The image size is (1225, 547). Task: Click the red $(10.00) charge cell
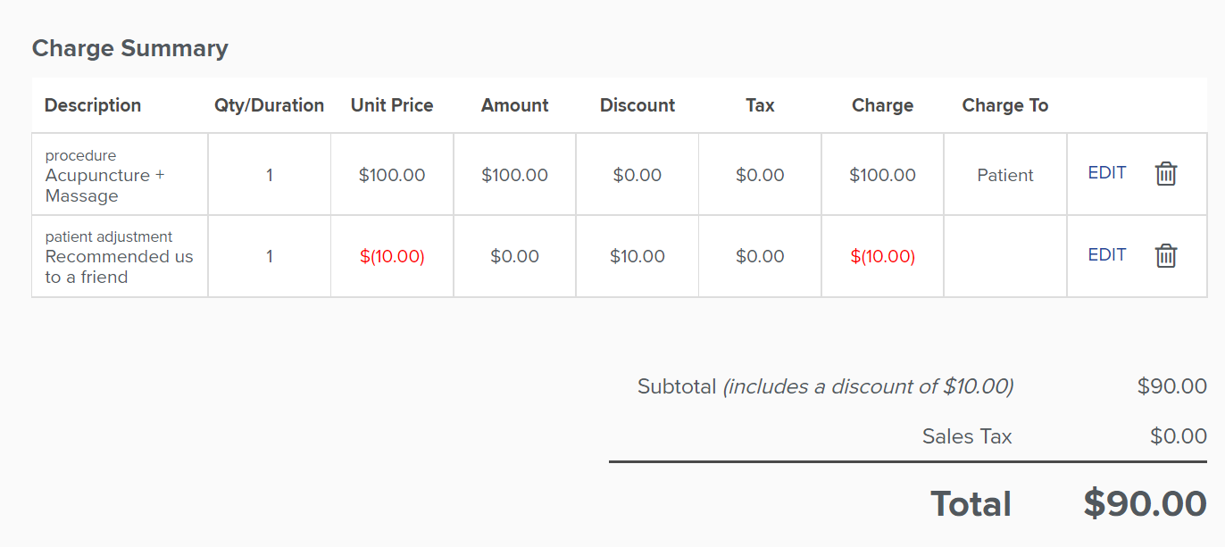coord(882,257)
